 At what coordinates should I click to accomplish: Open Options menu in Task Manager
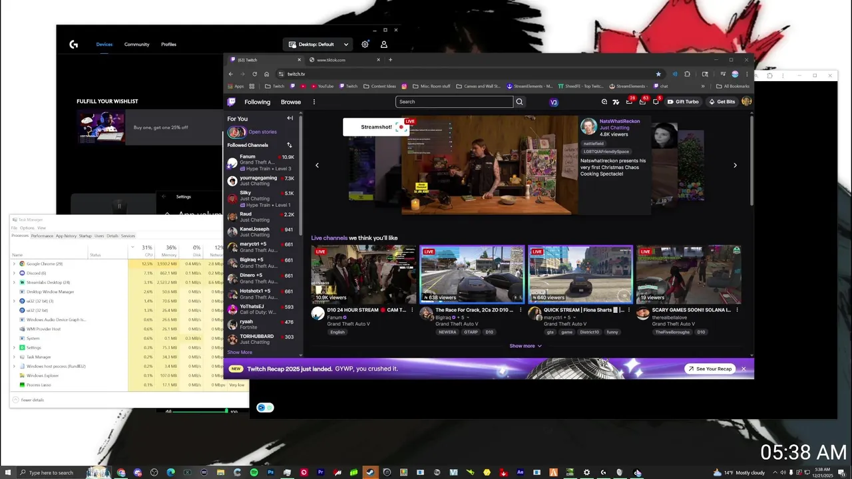27,228
